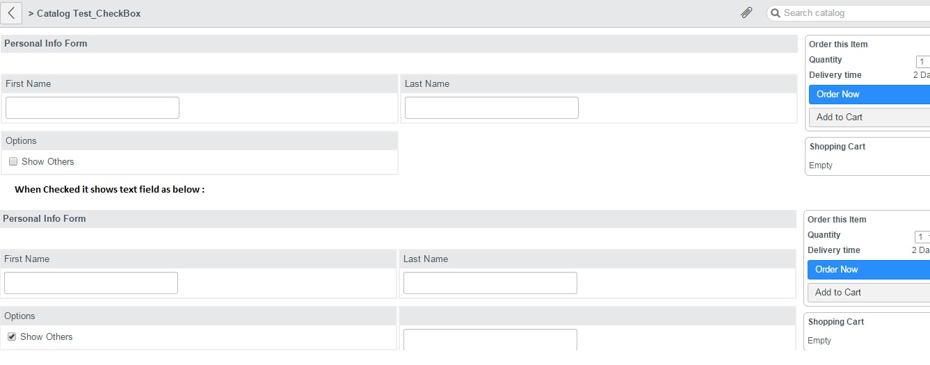Click the Search catalog field

pos(849,13)
